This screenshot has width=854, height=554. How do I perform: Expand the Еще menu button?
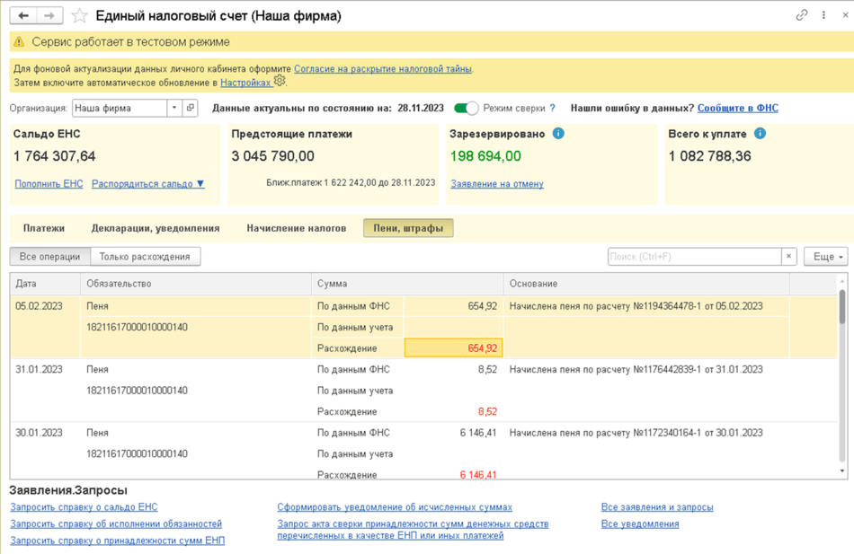coord(824,257)
